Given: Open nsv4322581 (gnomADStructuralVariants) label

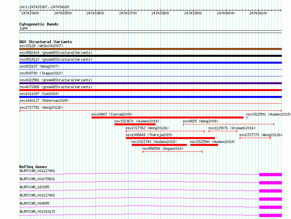Looking at the screenshot, I should pyautogui.click(x=56, y=80).
